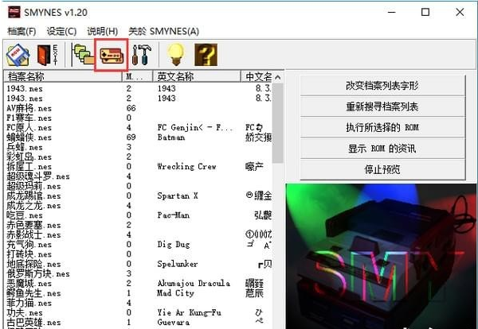Select 鳄鱼先生.nes in the list
This screenshot has height=329, width=478.
tap(33, 293)
